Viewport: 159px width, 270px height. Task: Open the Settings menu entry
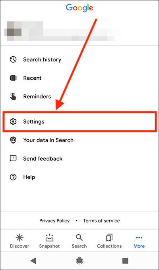click(x=79, y=122)
